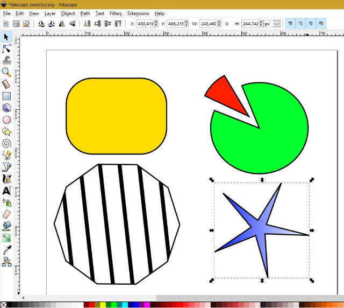Screen dimensions: 344x308
Task: Click the yellow rounded rectangle shape
Action: point(116,116)
